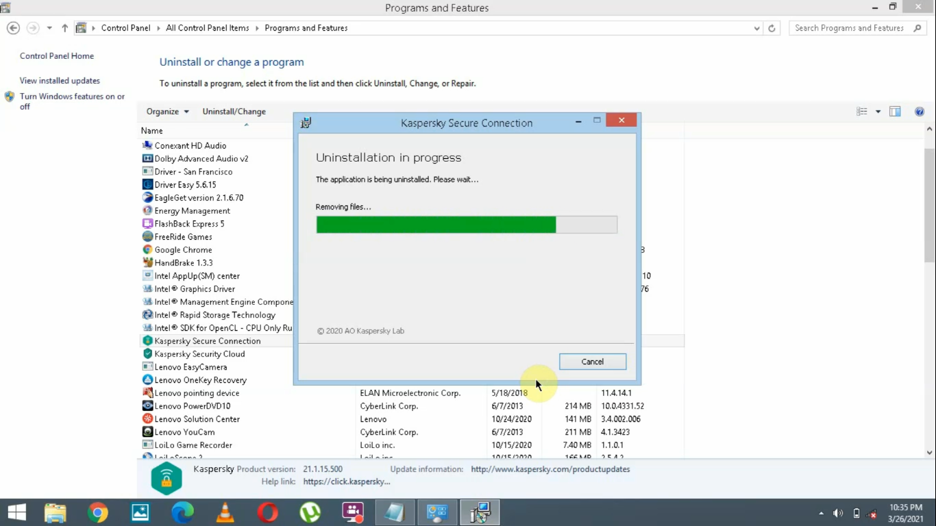
Task: Expand hidden icons in the system tray
Action: click(820, 512)
